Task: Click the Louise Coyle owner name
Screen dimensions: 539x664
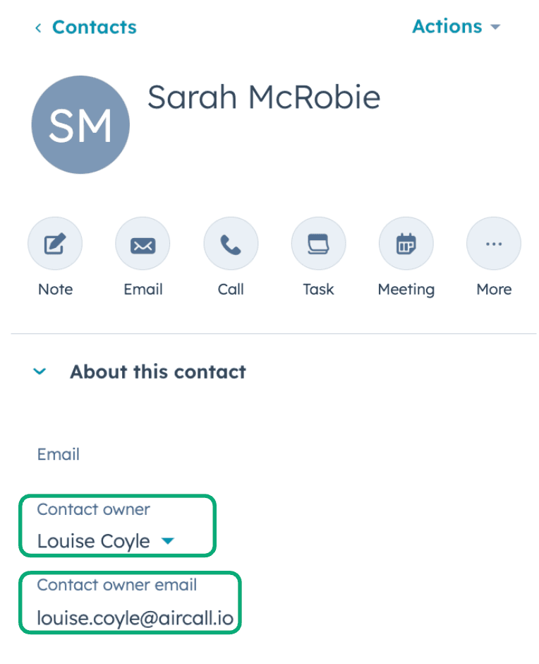Action: click(93, 541)
